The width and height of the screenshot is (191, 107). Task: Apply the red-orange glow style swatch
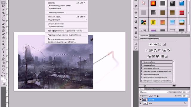[x=153, y=3]
